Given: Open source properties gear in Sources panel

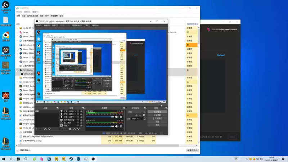Looking at the screenshot, I should pos(70,129).
